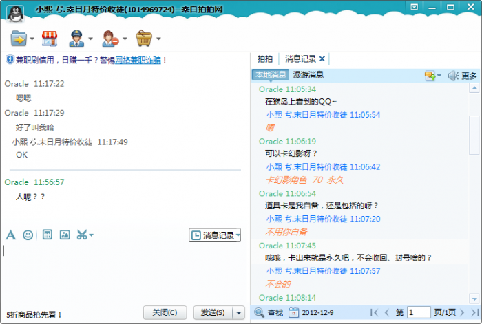
Task: Open the shopping basket icon
Action: click(144, 39)
